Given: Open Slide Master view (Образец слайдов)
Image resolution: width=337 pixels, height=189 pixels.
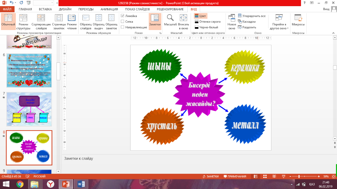Looking at the screenshot, I should pyautogui.click(x=86, y=22).
